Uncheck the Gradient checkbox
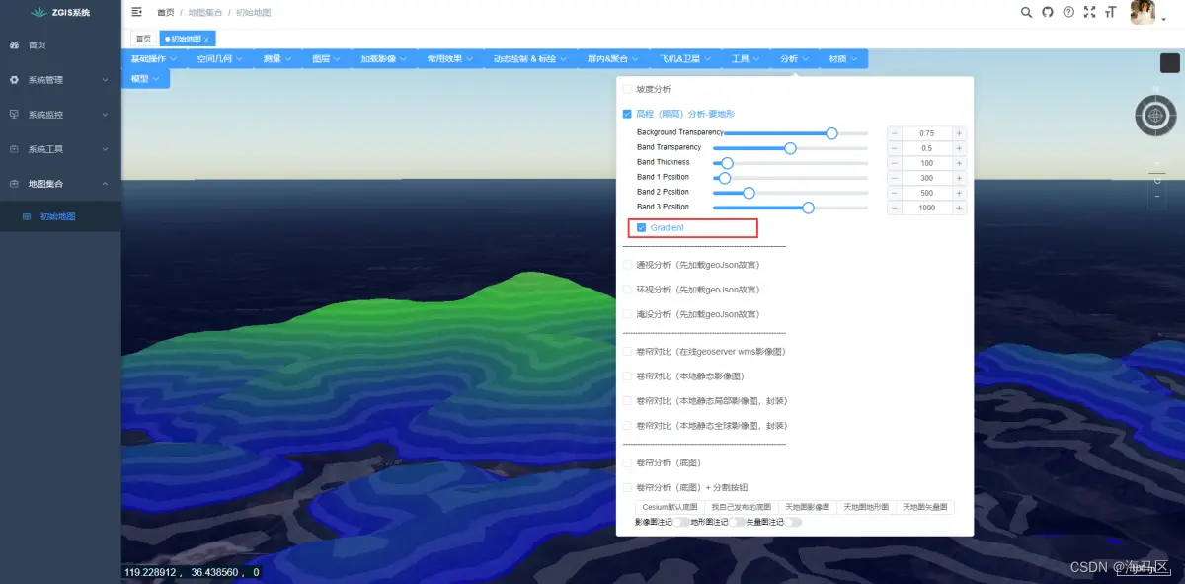 click(643, 228)
